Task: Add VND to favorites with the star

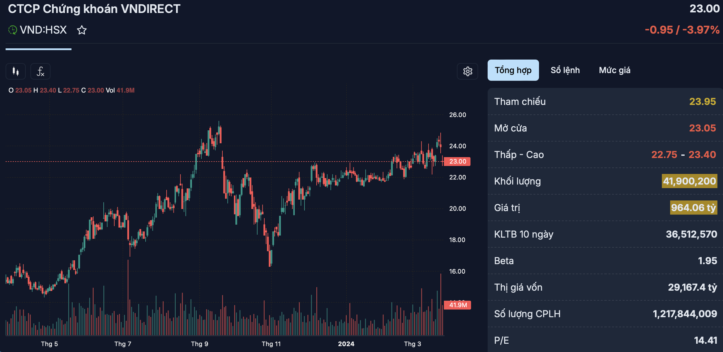Action: pyautogui.click(x=82, y=30)
